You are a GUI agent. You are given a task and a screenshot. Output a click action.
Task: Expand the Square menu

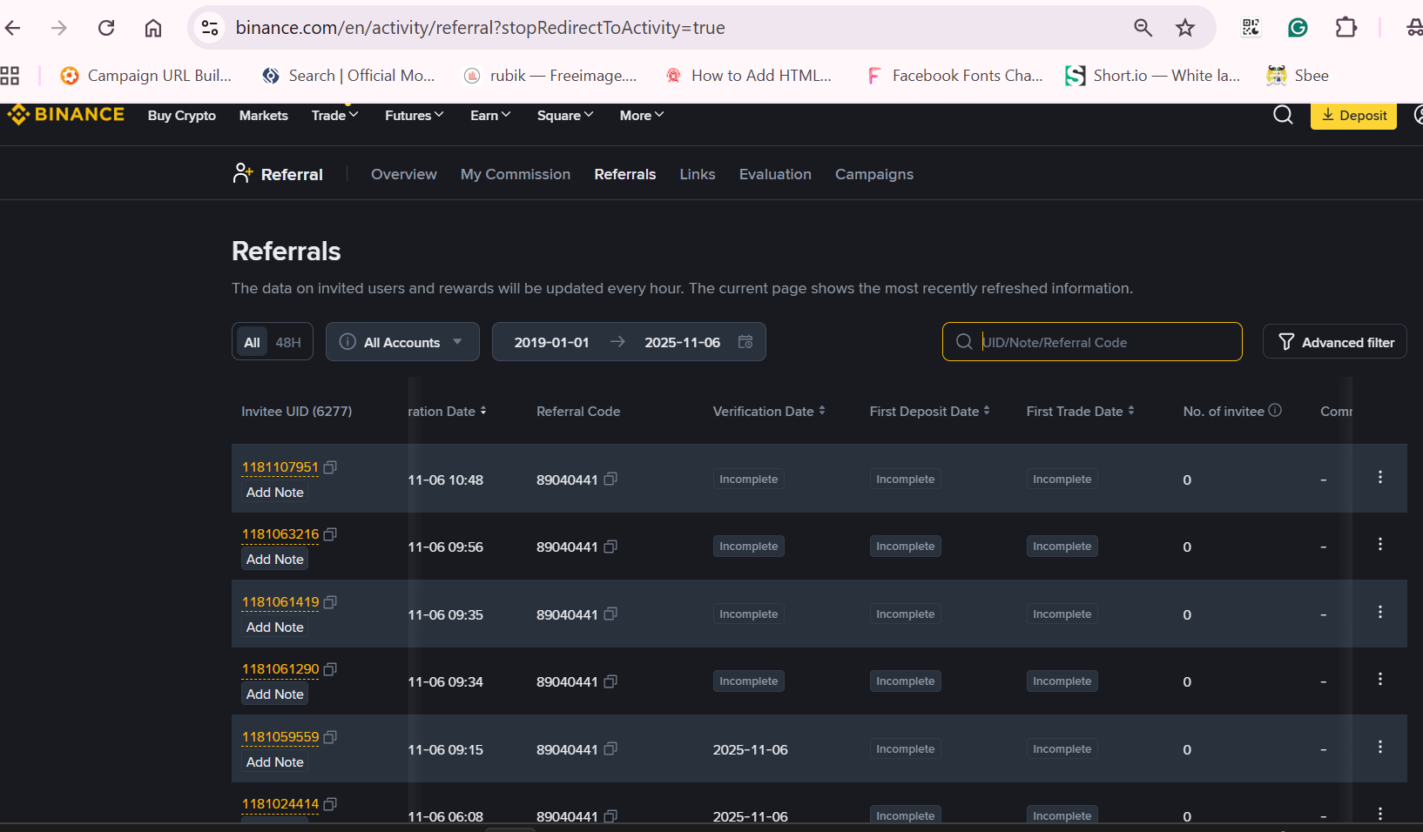pyautogui.click(x=565, y=115)
